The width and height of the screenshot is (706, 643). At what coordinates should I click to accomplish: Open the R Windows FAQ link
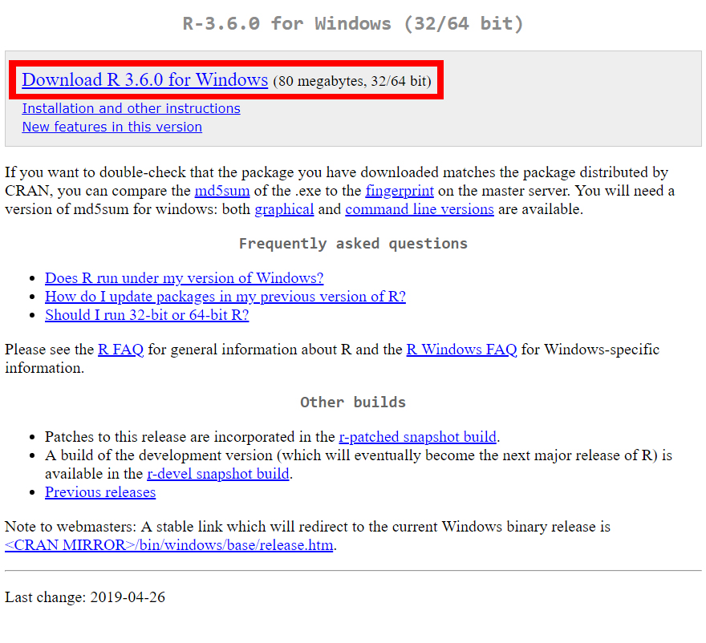click(x=461, y=350)
